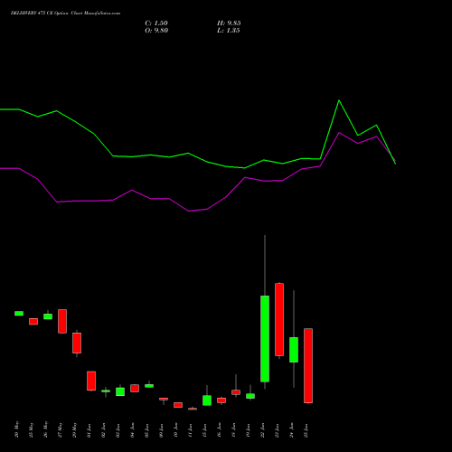Image resolution: width=452 pixels, height=452 pixels.
Task: Click the purple line's lowest dip
Action: click(189, 211)
